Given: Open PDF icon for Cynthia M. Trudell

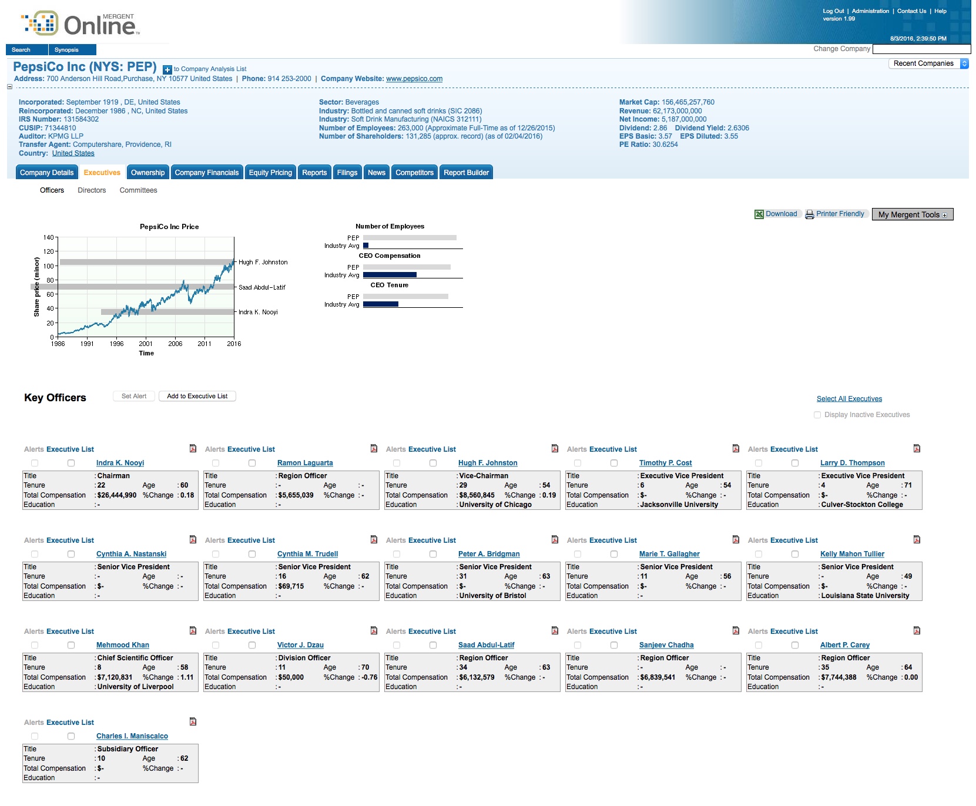Looking at the screenshot, I should (374, 540).
